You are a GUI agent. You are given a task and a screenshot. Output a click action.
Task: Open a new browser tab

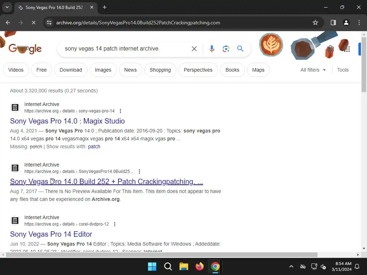point(105,7)
